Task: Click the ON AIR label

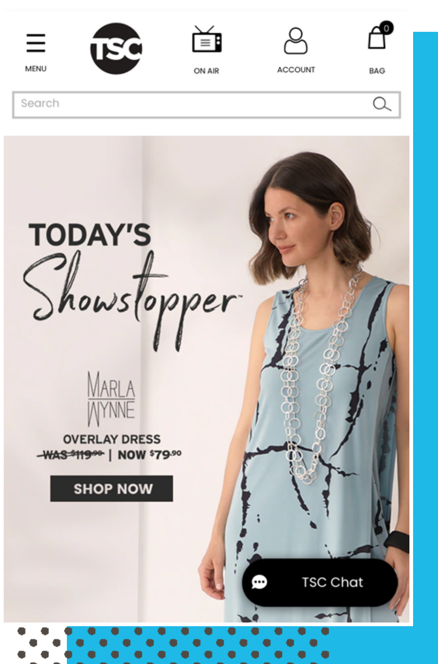Action: coord(207,71)
